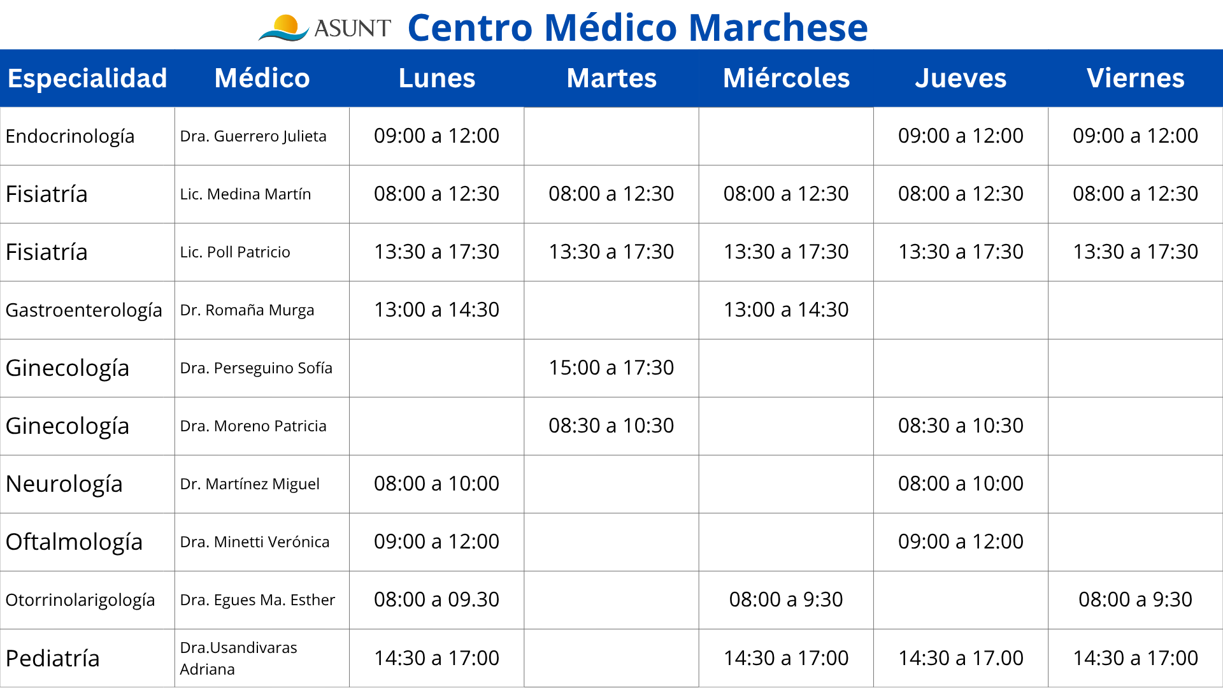The height and width of the screenshot is (688, 1223).
Task: Click Pediatría Thursday 14:30 a 17.00 slot
Action: [x=961, y=658]
